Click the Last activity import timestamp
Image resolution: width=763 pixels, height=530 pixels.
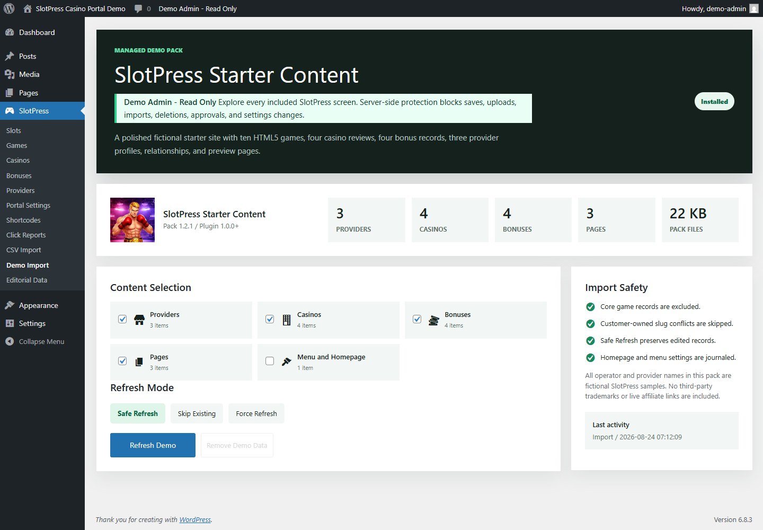coord(637,437)
